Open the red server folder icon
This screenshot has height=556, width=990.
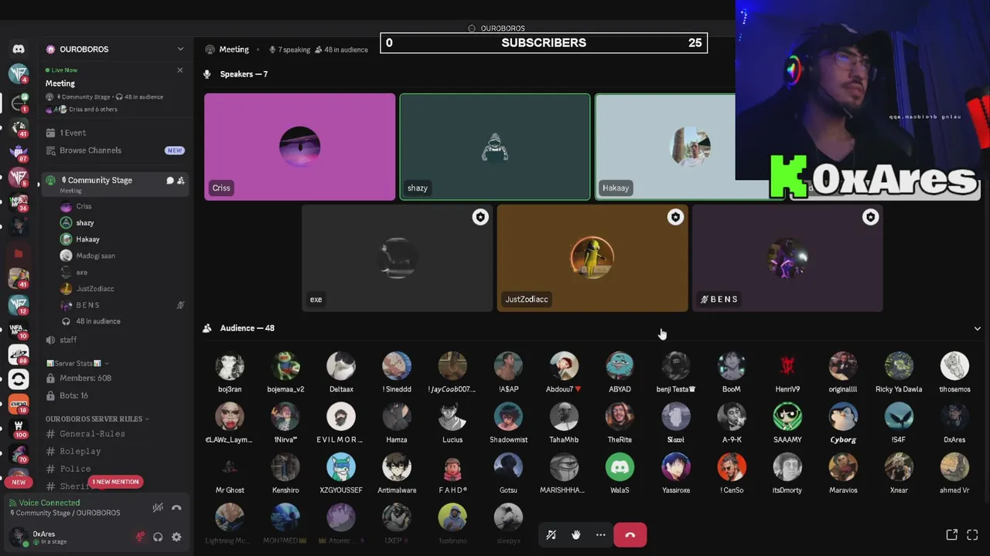(19, 253)
